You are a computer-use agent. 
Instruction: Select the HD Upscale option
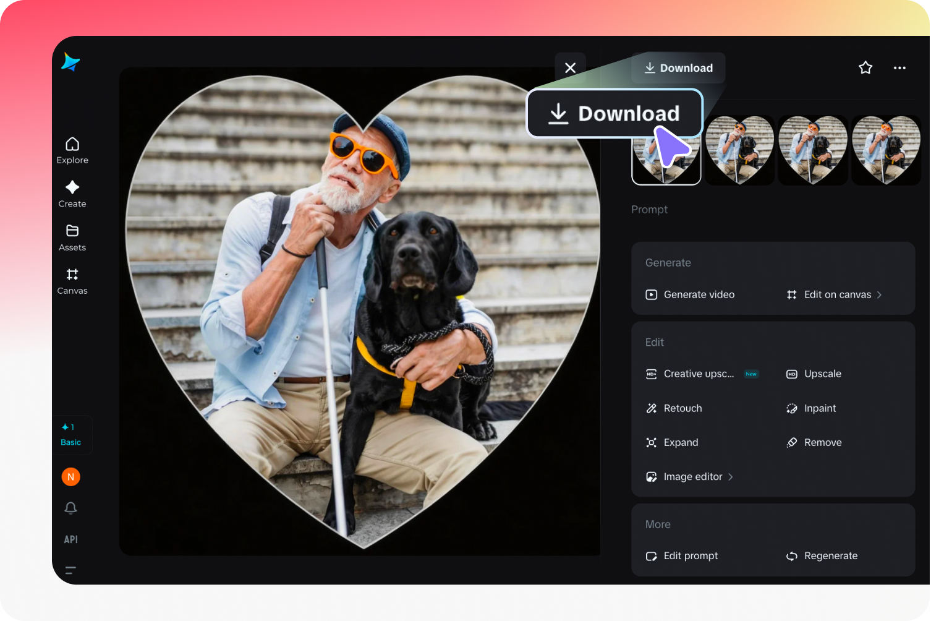coord(814,374)
